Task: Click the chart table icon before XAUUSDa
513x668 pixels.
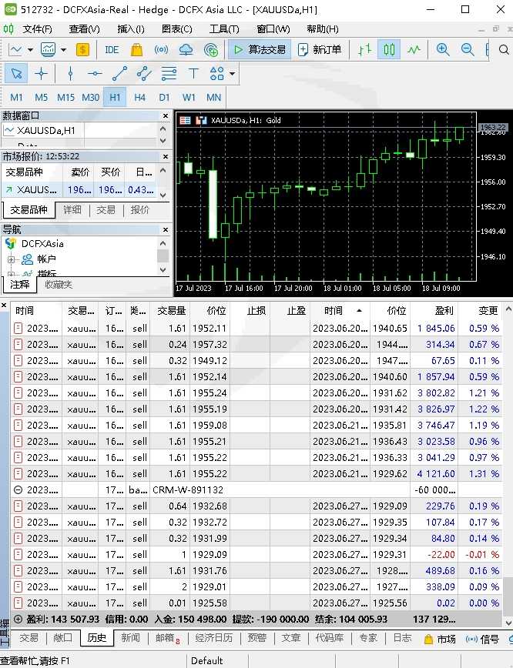Action: [185, 121]
